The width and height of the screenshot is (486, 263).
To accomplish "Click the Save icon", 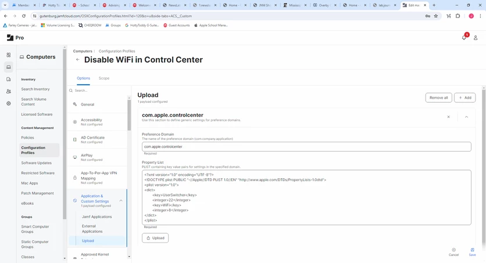I will [472, 252].
